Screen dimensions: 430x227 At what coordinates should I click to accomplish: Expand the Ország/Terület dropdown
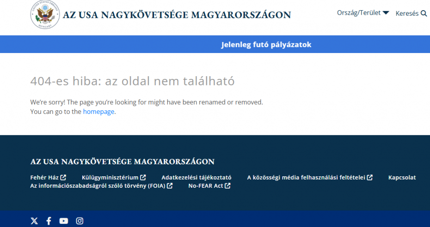coord(363,13)
